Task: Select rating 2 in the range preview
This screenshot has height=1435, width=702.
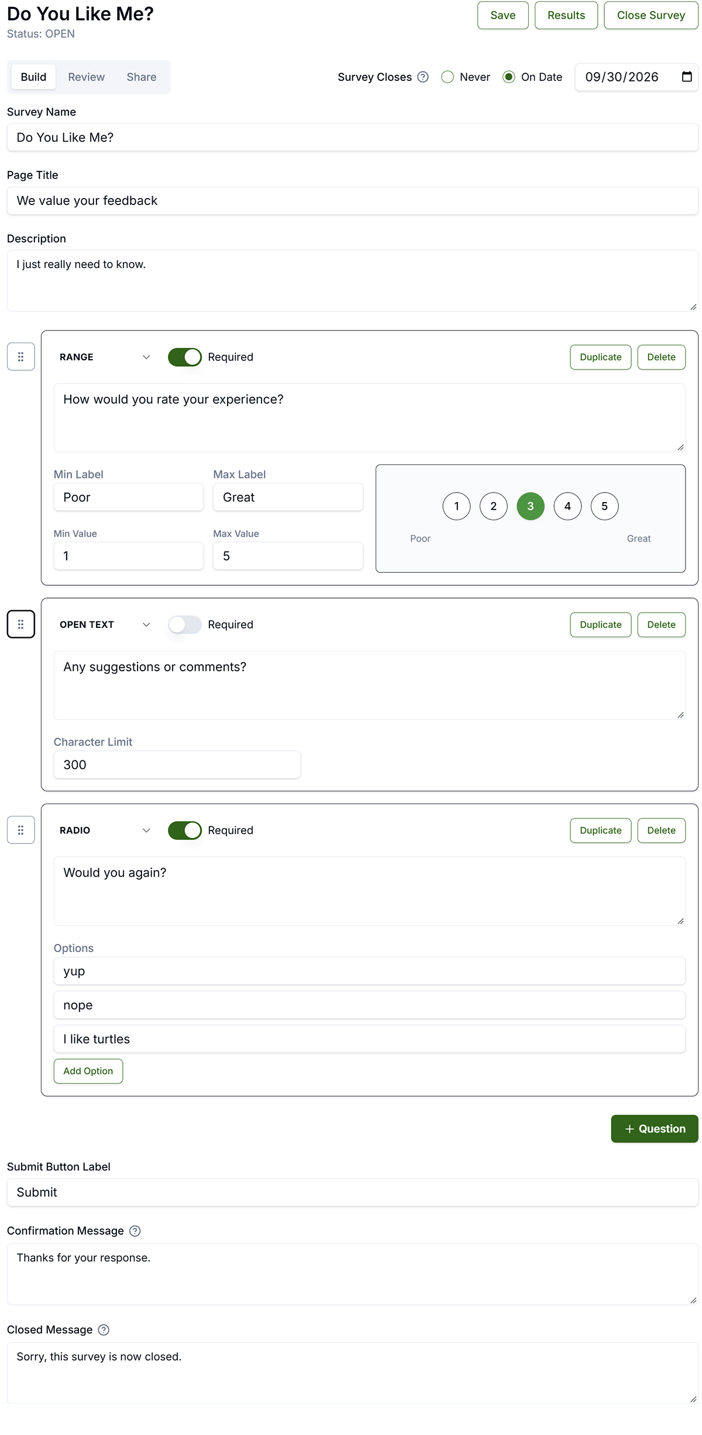Action: [x=494, y=506]
